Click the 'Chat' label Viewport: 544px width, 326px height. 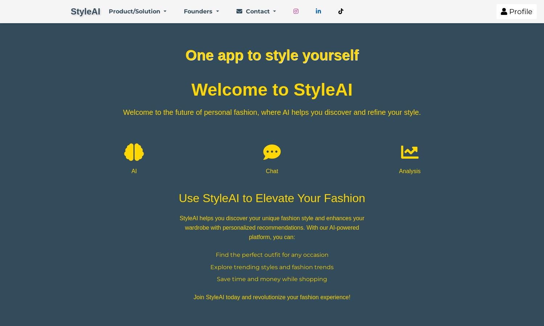[x=272, y=171]
